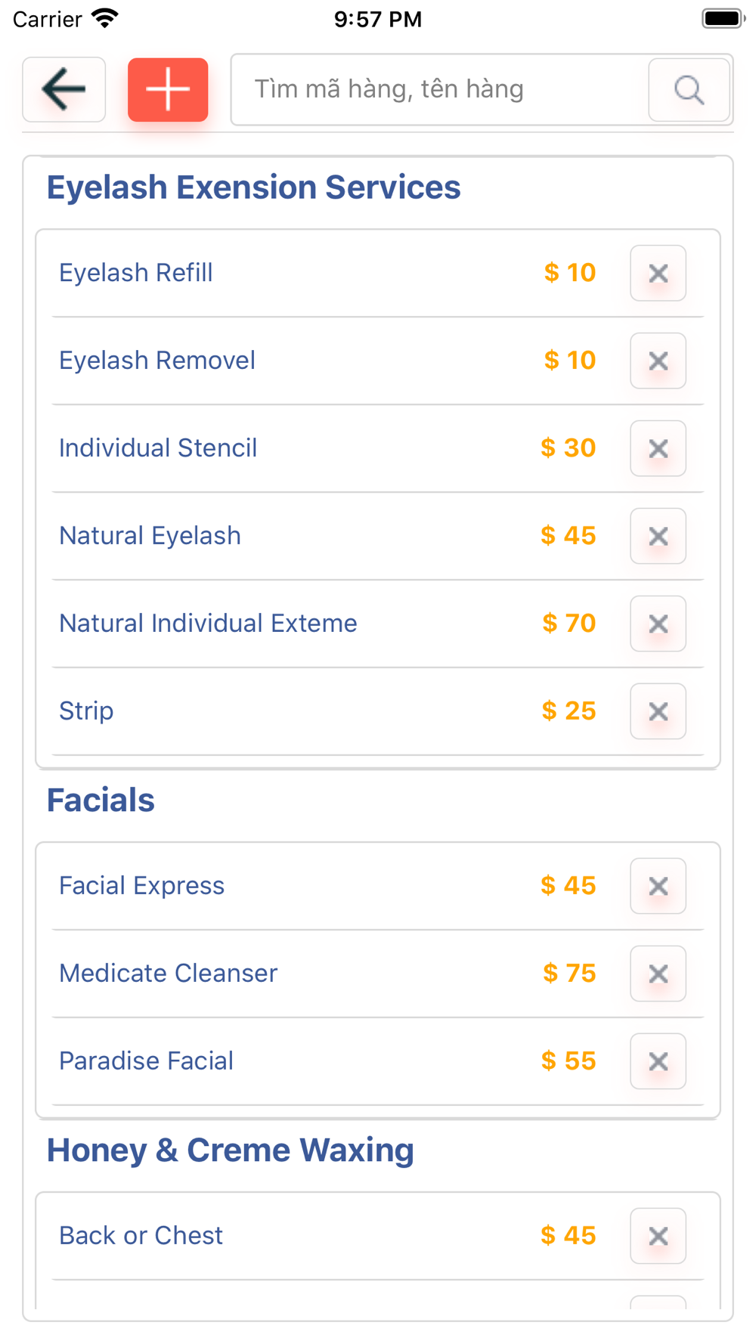This screenshot has width=756, height=1344.
Task: Delete the Natural Eyelash entry
Action: point(658,536)
